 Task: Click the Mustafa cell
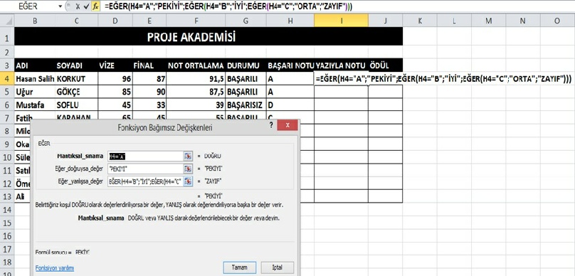click(x=35, y=105)
